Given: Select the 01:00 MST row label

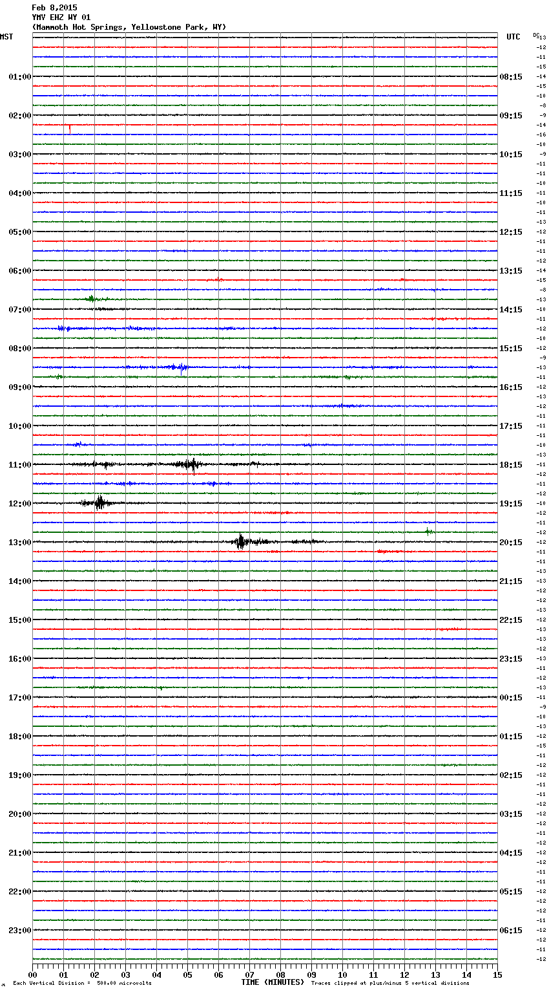Looking at the screenshot, I should pyautogui.click(x=20, y=77).
